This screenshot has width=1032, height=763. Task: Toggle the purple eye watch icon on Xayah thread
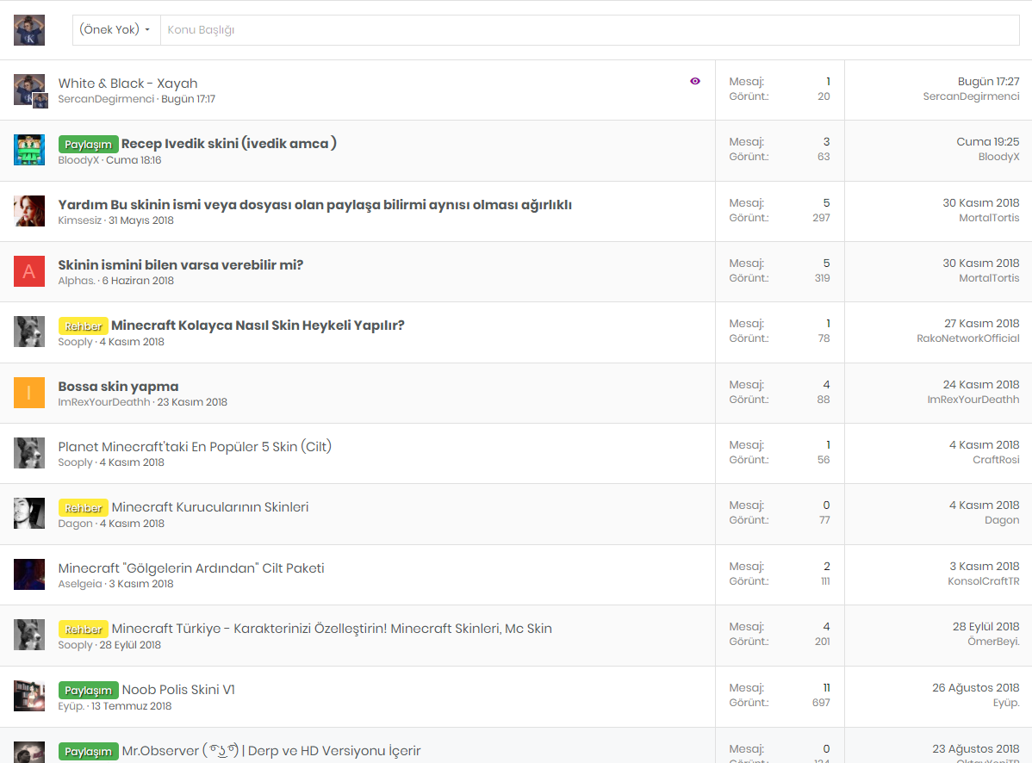click(x=695, y=81)
